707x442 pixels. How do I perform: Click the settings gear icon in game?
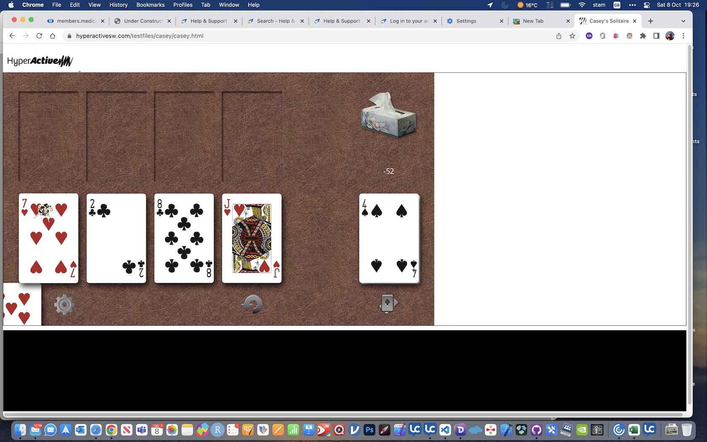pos(64,305)
